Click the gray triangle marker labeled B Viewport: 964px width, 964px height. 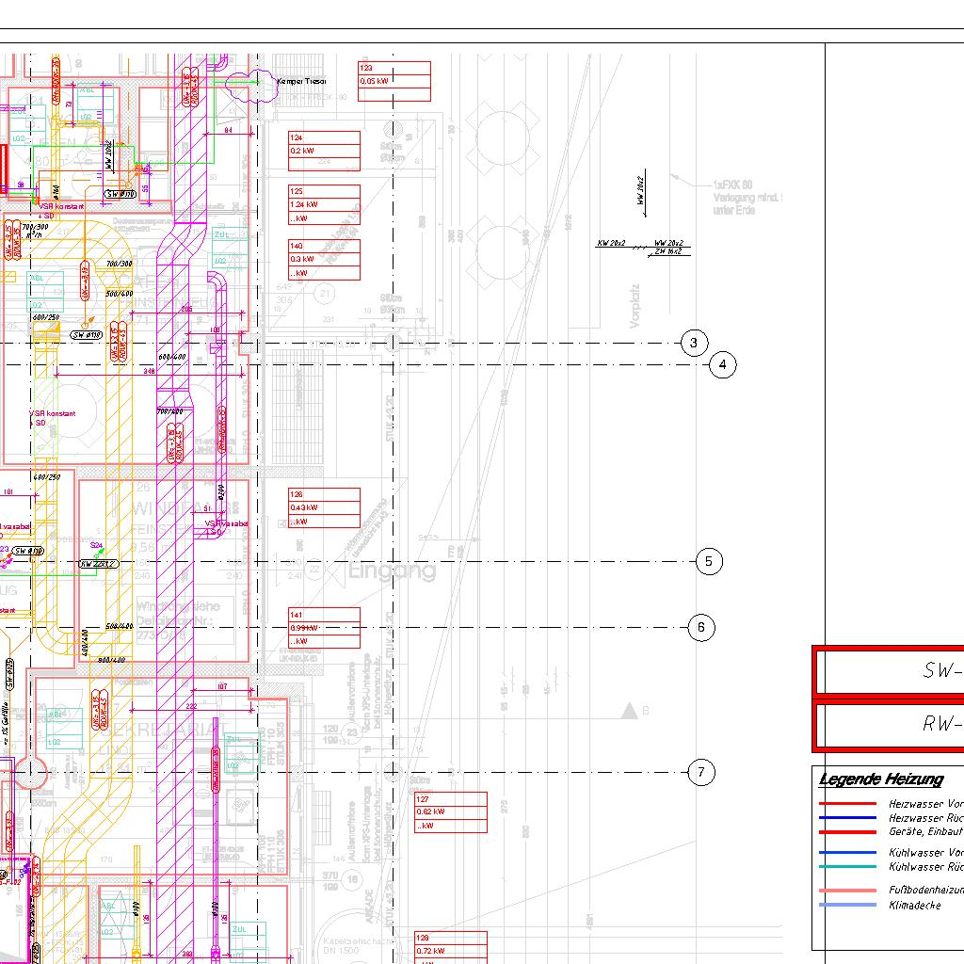pos(630,710)
